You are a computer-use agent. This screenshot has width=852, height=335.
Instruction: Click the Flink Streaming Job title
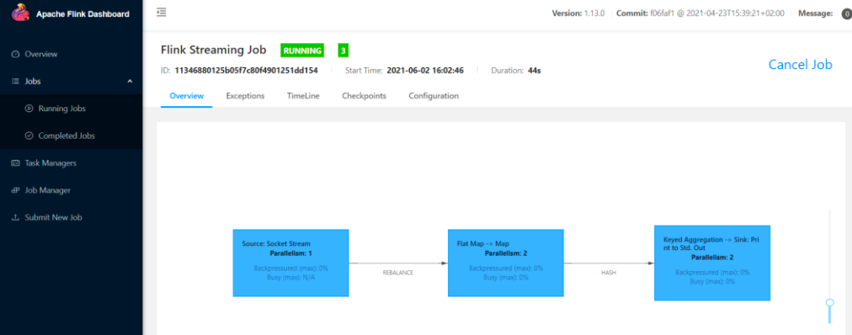(214, 50)
